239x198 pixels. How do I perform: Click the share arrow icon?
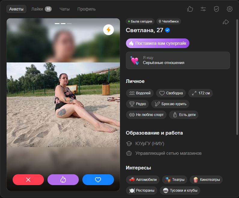[225, 22]
